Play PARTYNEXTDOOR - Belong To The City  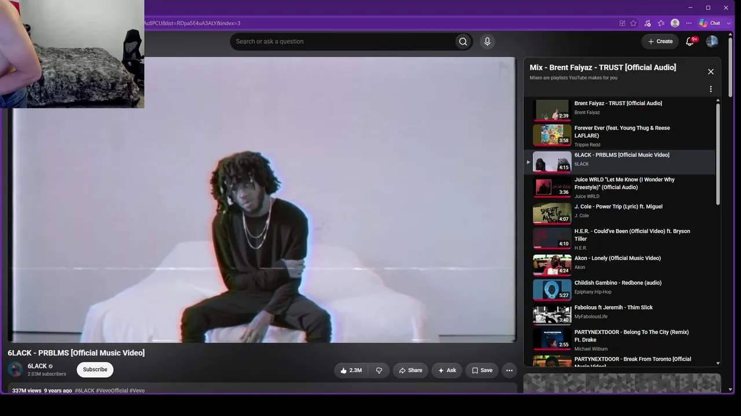pos(620,340)
